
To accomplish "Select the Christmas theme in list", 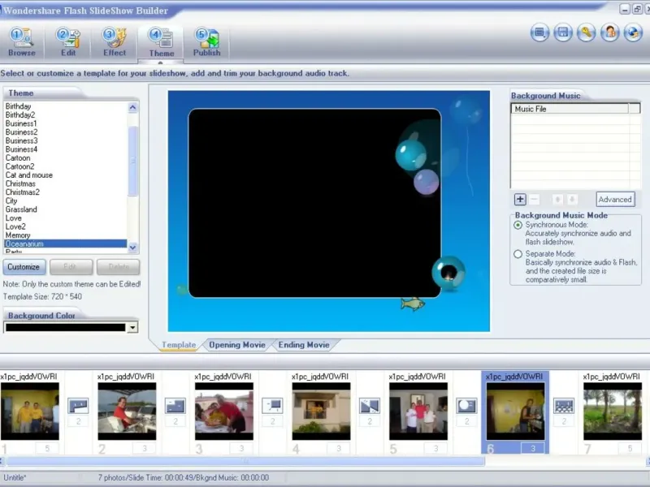I will [20, 184].
